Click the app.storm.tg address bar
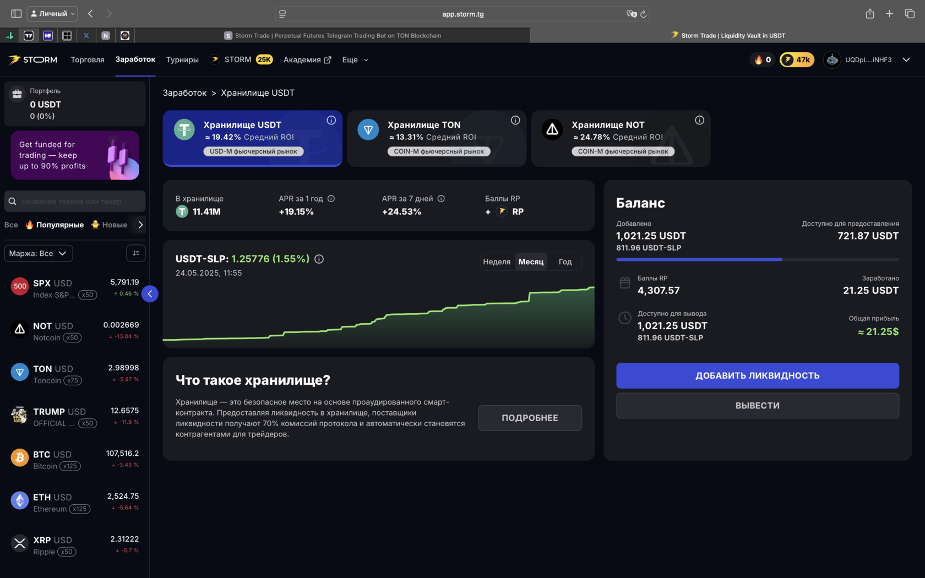 (463, 14)
